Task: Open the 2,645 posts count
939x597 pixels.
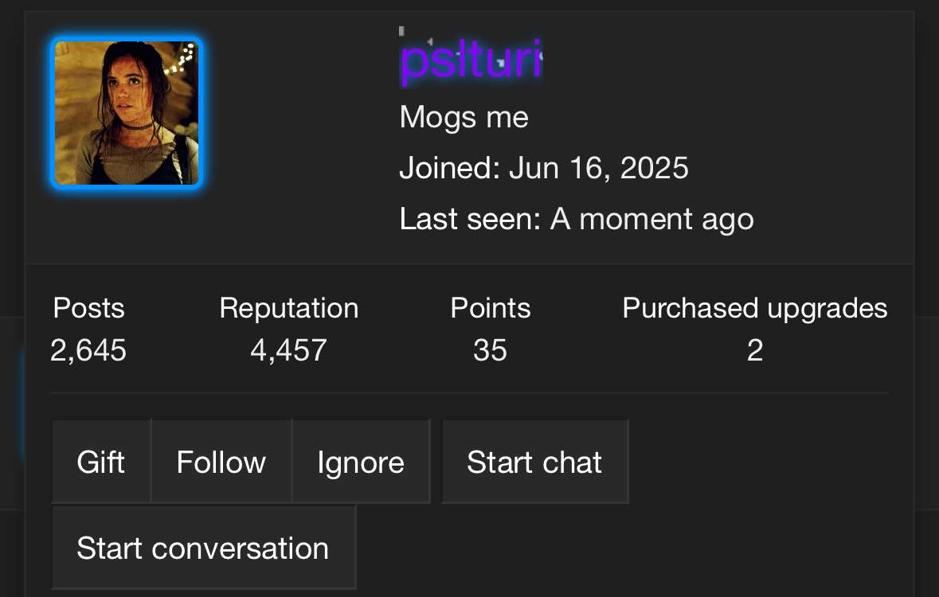Action: pyautogui.click(x=88, y=350)
